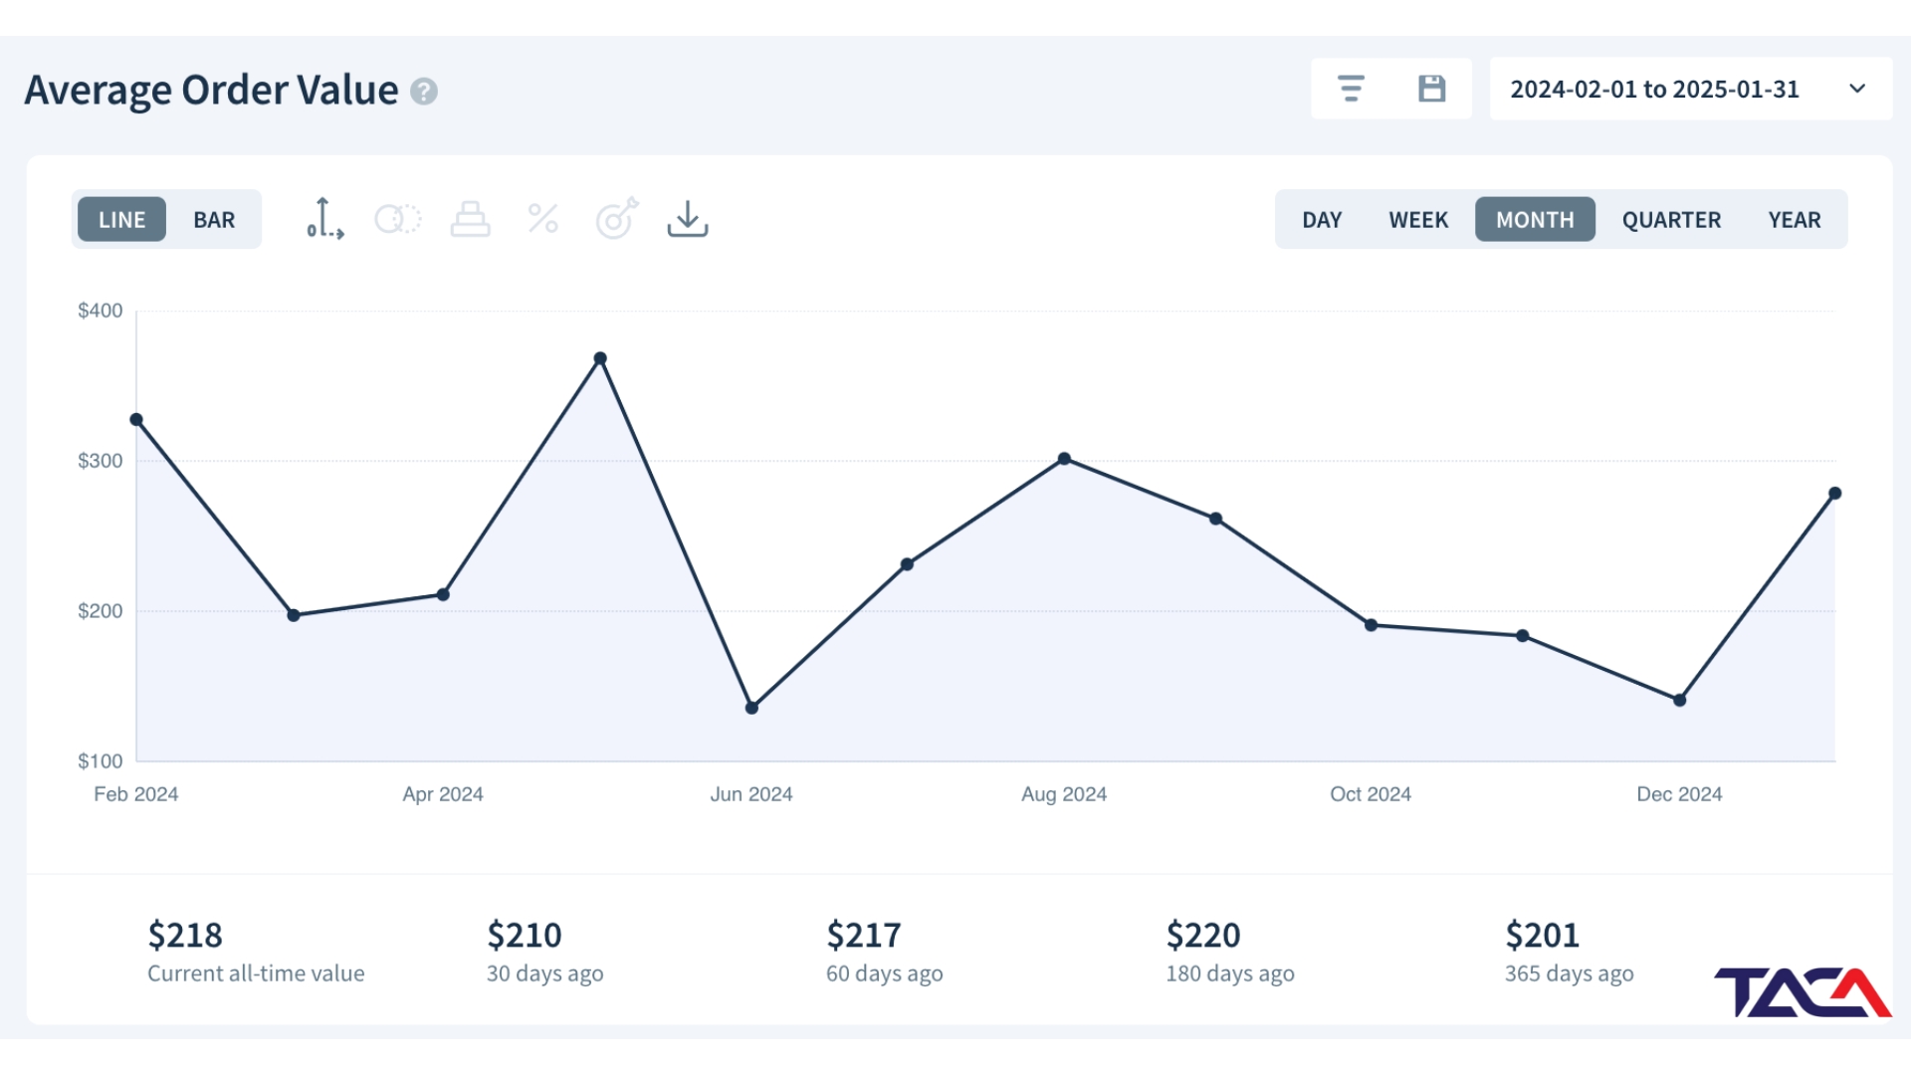1911x1075 pixels.
Task: Click the TACA logo
Action: click(x=1803, y=991)
